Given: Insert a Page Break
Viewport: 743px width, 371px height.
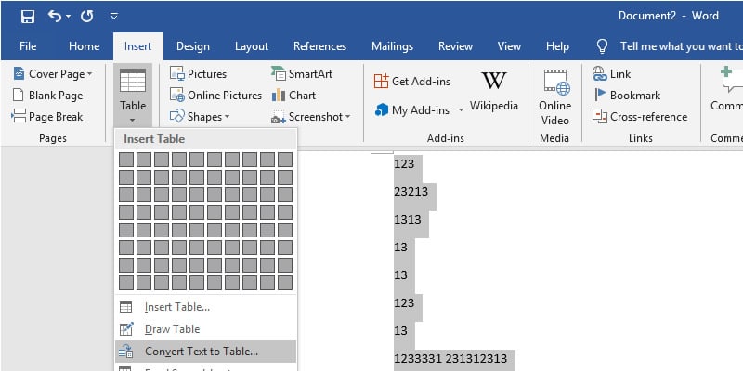Looking at the screenshot, I should click(47, 117).
